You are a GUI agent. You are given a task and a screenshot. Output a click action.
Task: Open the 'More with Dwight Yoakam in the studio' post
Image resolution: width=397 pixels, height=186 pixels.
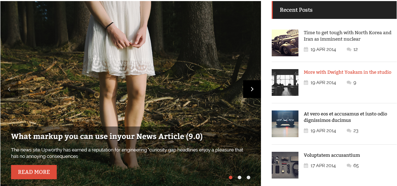click(x=347, y=72)
